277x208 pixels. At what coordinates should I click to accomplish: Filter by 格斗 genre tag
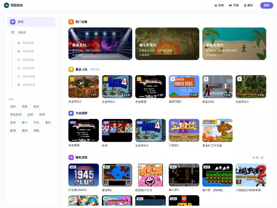[x=25, y=123]
